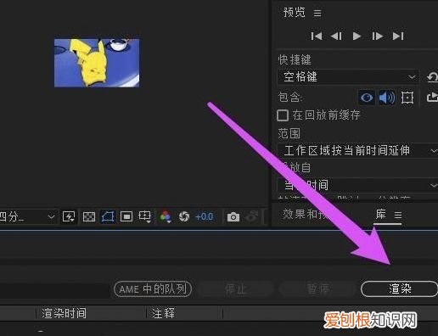Jump to first frame in Preview panel
This screenshot has height=336, width=438.
pos(317,36)
